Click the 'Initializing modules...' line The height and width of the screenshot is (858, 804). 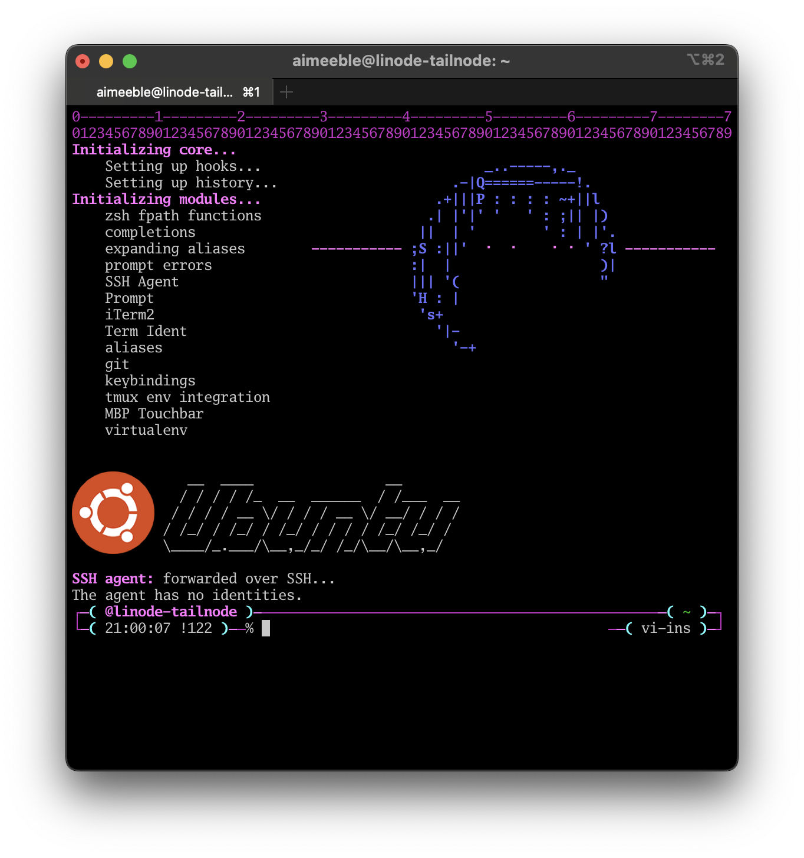[166, 199]
